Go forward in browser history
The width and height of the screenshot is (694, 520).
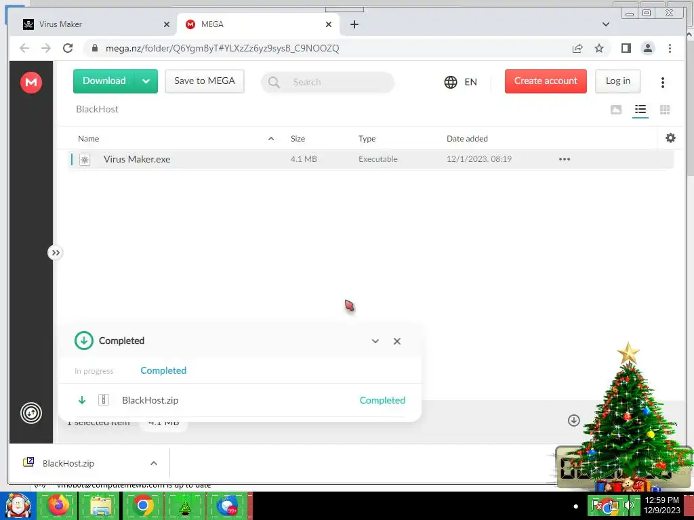[46, 48]
